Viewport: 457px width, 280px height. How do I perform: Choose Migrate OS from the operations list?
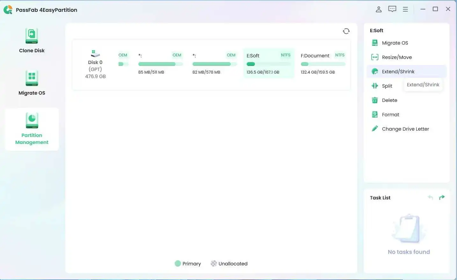(406, 43)
